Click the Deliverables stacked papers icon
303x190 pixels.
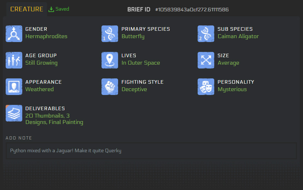click(x=14, y=113)
